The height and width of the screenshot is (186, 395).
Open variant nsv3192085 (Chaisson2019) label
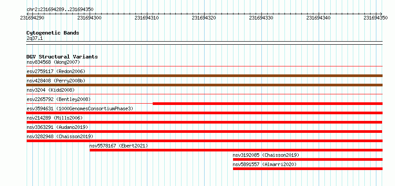pos(266,155)
